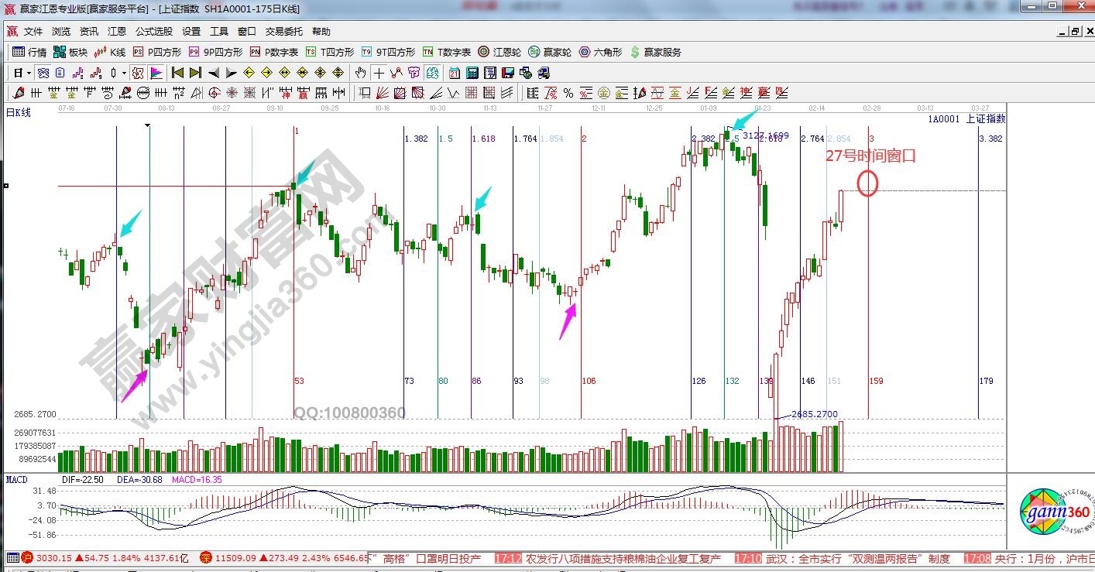
Task: Toggle the crosshair cursor tool
Action: (x=379, y=73)
